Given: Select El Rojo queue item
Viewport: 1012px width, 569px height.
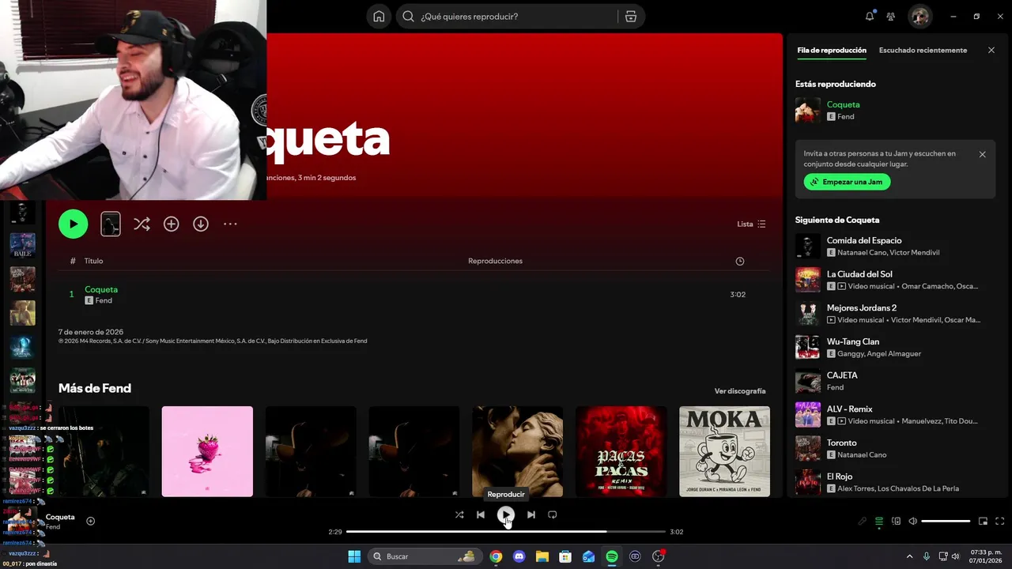Looking at the screenshot, I should point(895,482).
